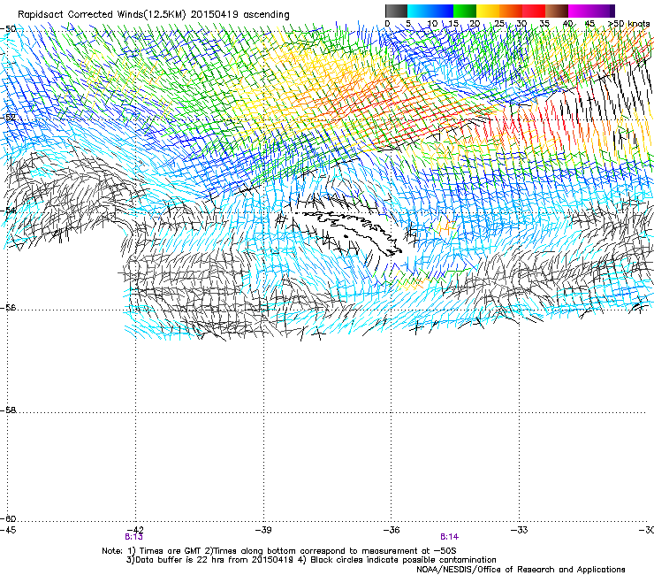Screen dimensions: 654x575
Task: Click the -56 latitude label
Action: pos(8,308)
